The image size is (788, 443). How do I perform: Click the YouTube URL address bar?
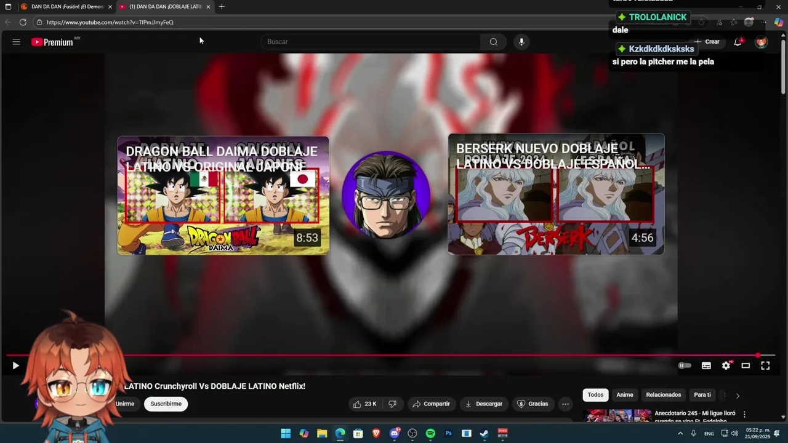tap(110, 22)
